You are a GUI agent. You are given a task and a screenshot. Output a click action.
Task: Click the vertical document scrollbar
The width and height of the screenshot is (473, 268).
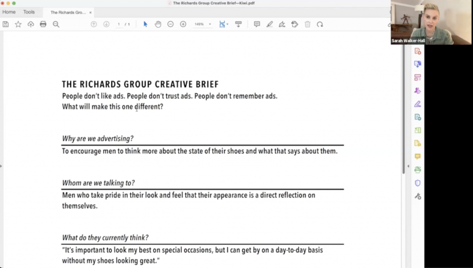click(403, 116)
